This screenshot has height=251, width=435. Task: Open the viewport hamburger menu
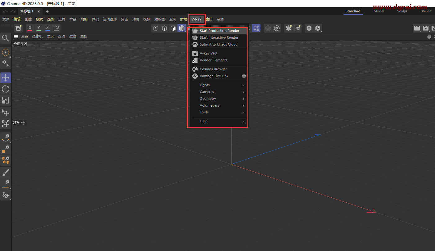click(x=16, y=37)
